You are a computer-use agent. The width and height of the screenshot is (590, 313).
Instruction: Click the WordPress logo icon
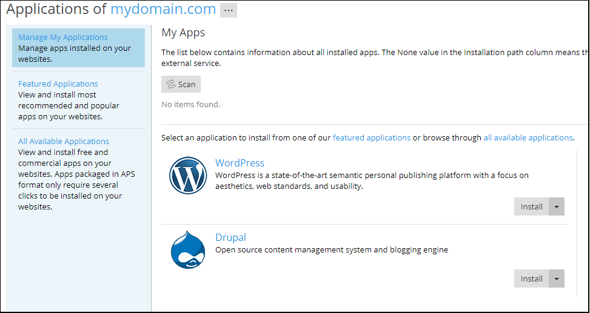tap(188, 176)
